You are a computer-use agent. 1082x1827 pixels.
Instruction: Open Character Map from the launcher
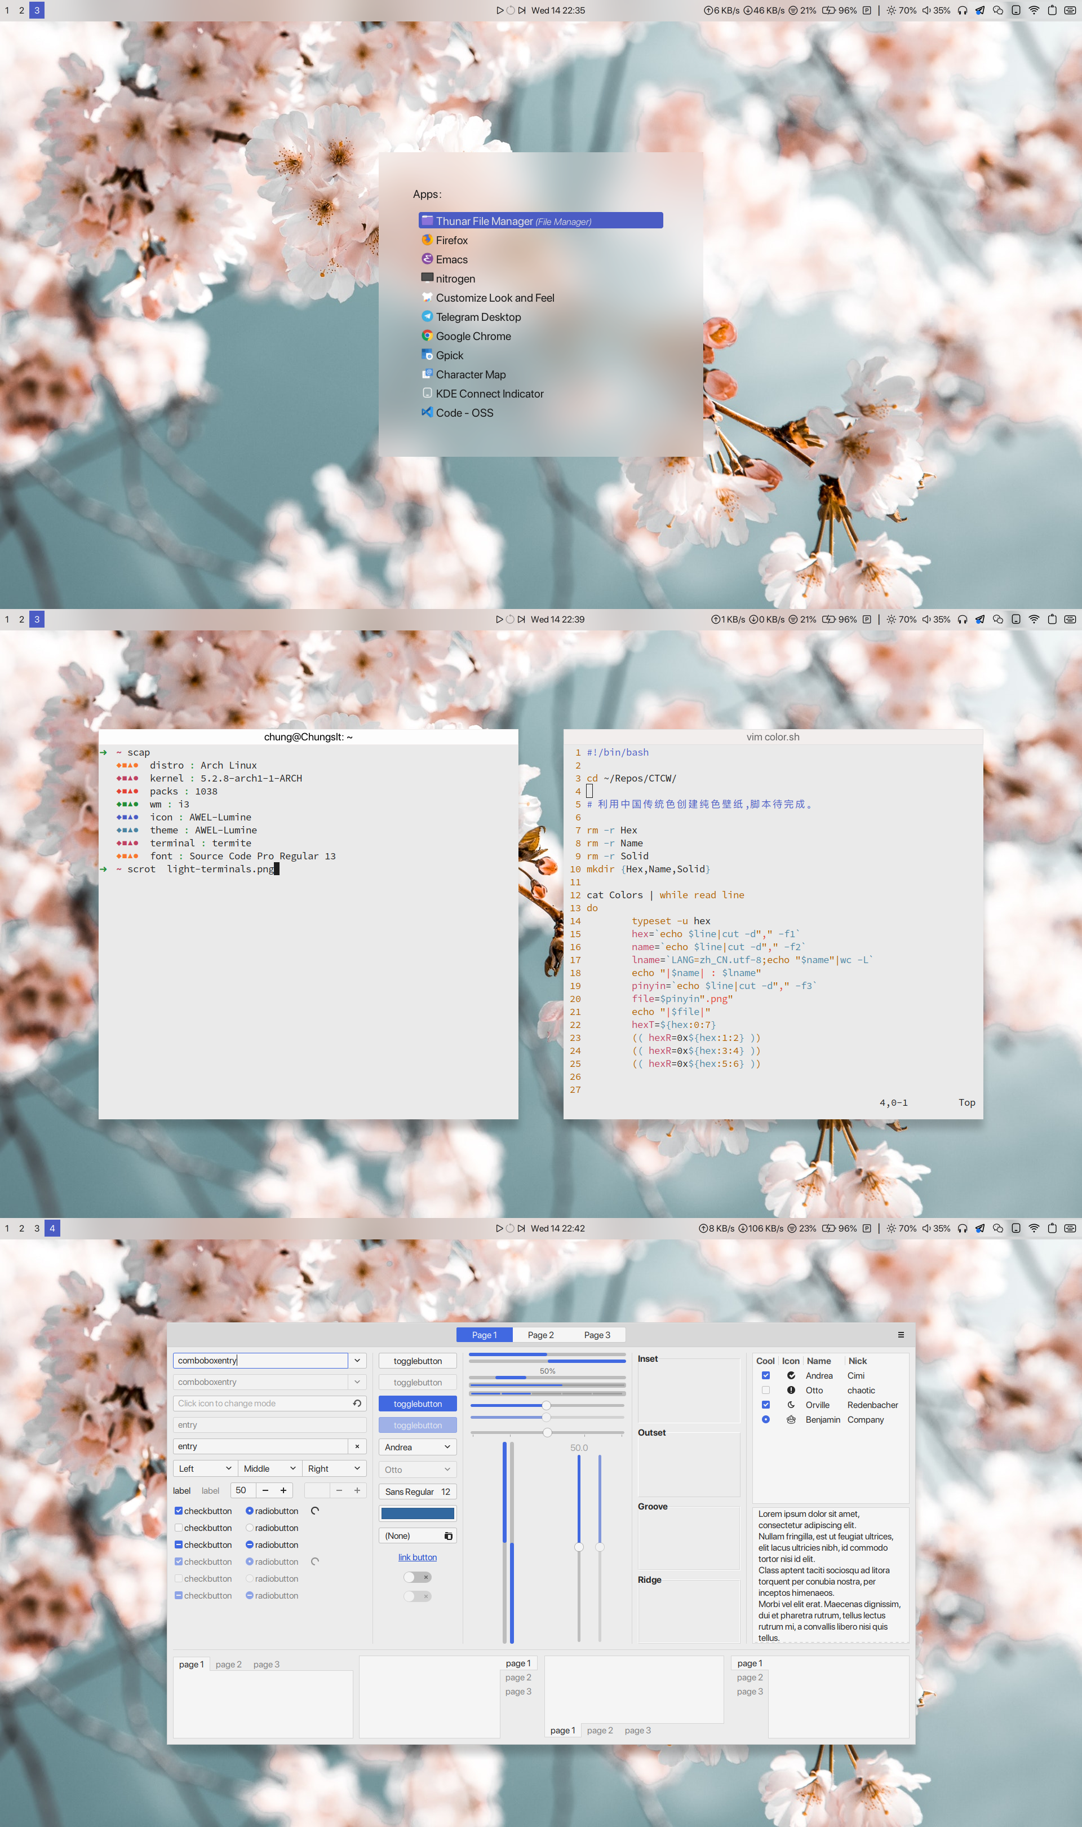point(471,374)
